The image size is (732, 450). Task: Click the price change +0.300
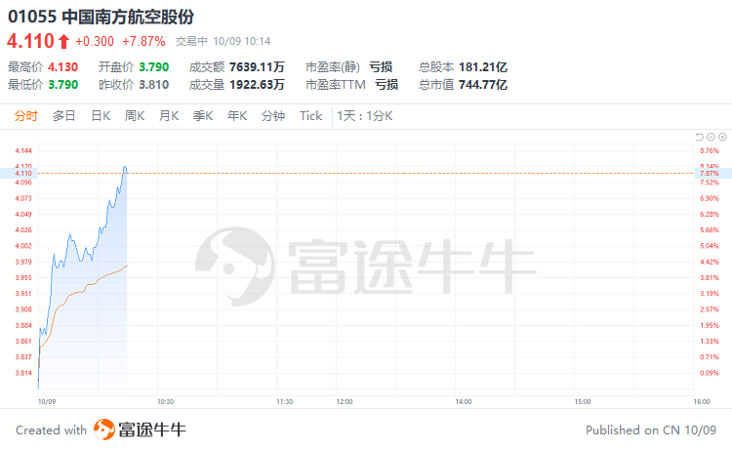click(95, 42)
